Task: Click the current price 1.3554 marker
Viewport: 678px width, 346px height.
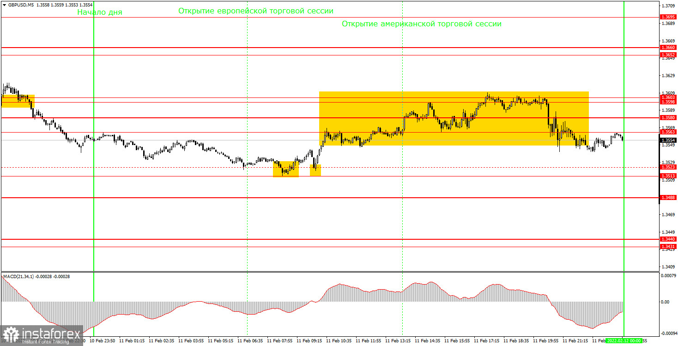Action: click(668, 140)
